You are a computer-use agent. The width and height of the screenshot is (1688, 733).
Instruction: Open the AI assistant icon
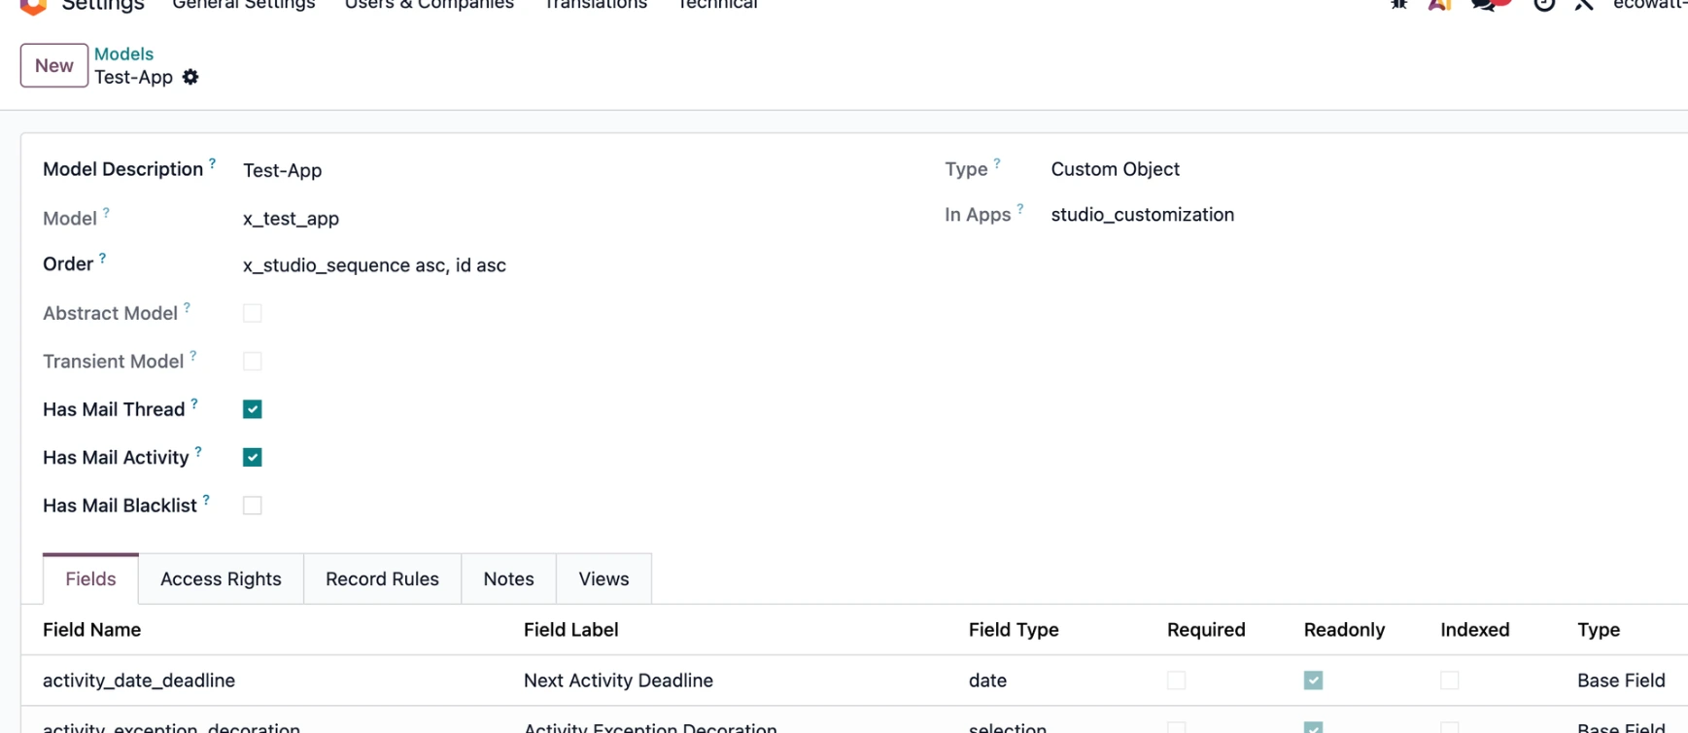click(x=1439, y=4)
